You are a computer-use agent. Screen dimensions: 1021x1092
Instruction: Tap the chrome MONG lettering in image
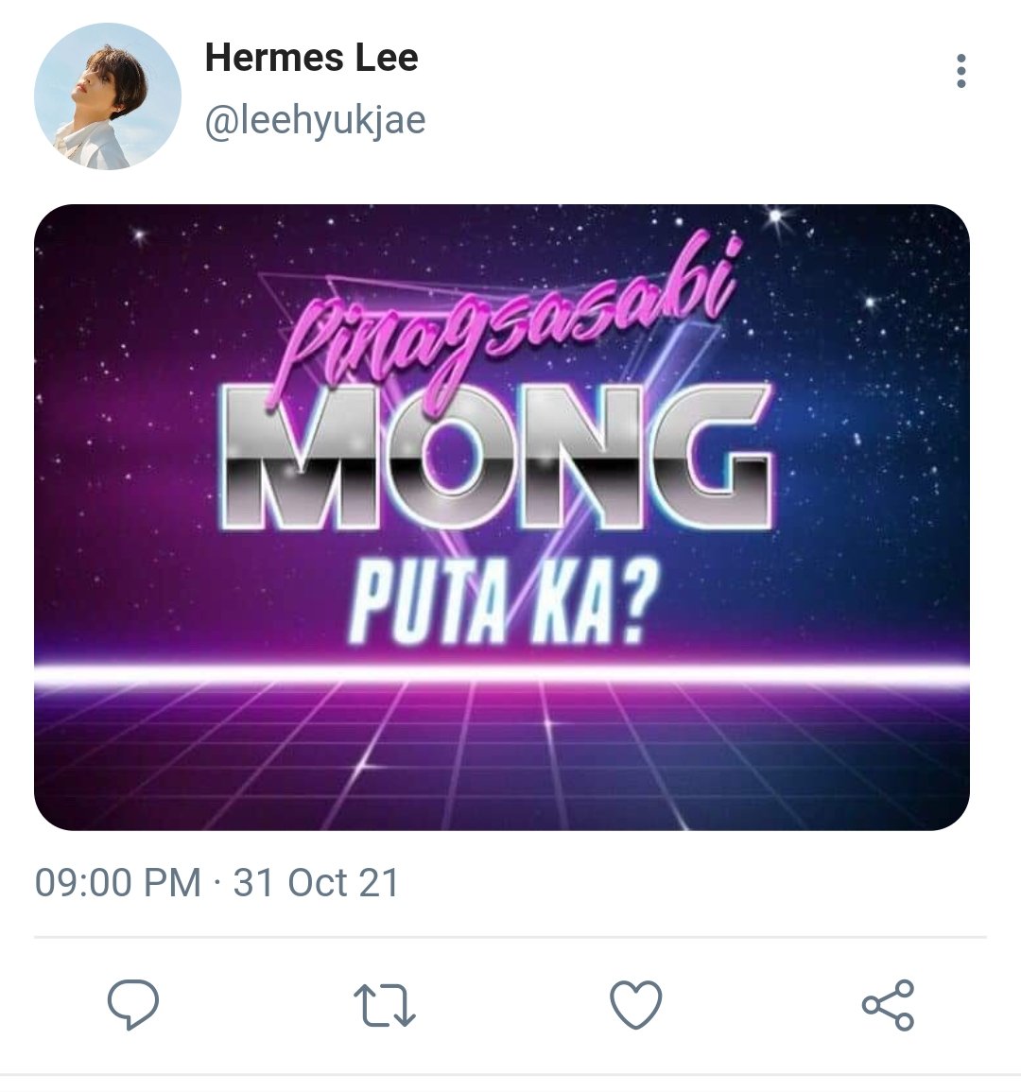496,457
